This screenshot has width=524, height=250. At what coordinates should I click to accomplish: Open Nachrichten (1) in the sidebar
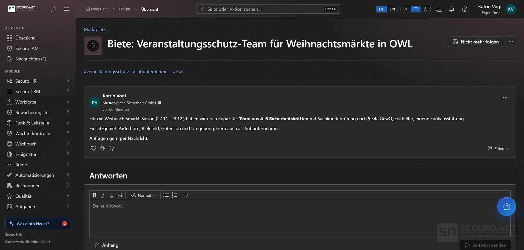pos(38,59)
